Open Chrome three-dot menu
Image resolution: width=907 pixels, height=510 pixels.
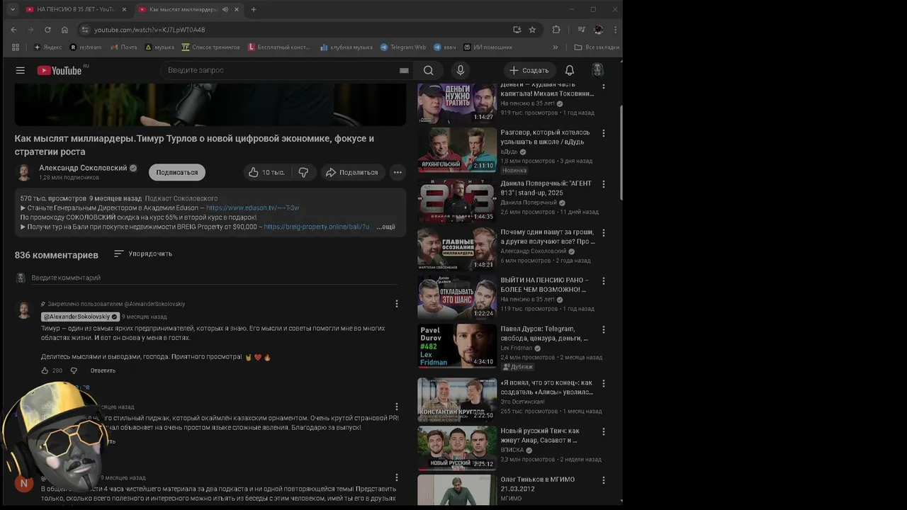tap(615, 30)
